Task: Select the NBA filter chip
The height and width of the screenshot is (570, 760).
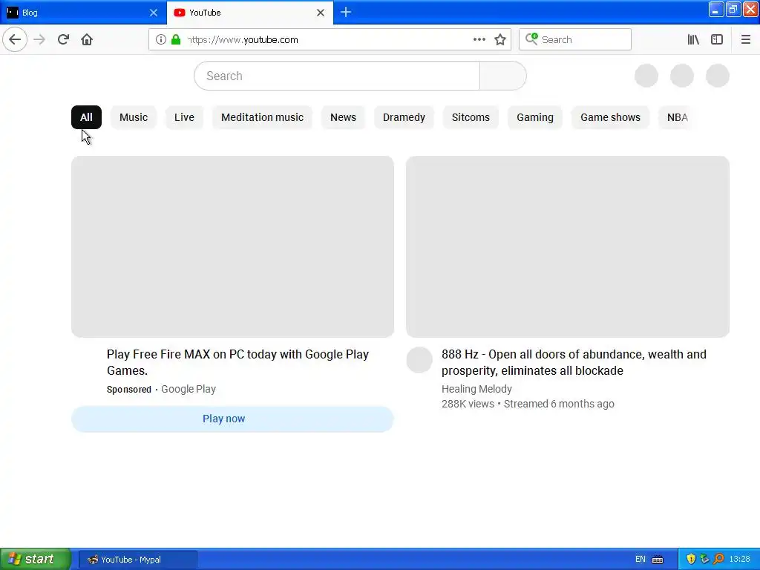Action: (677, 117)
